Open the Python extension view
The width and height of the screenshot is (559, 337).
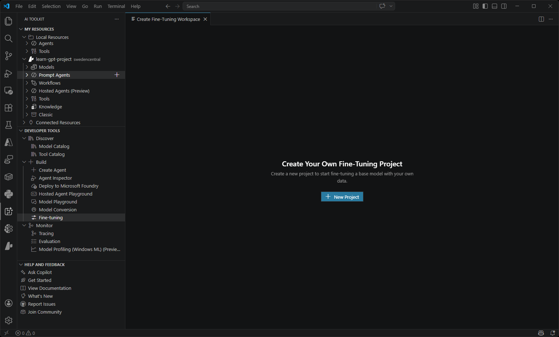tap(9, 194)
